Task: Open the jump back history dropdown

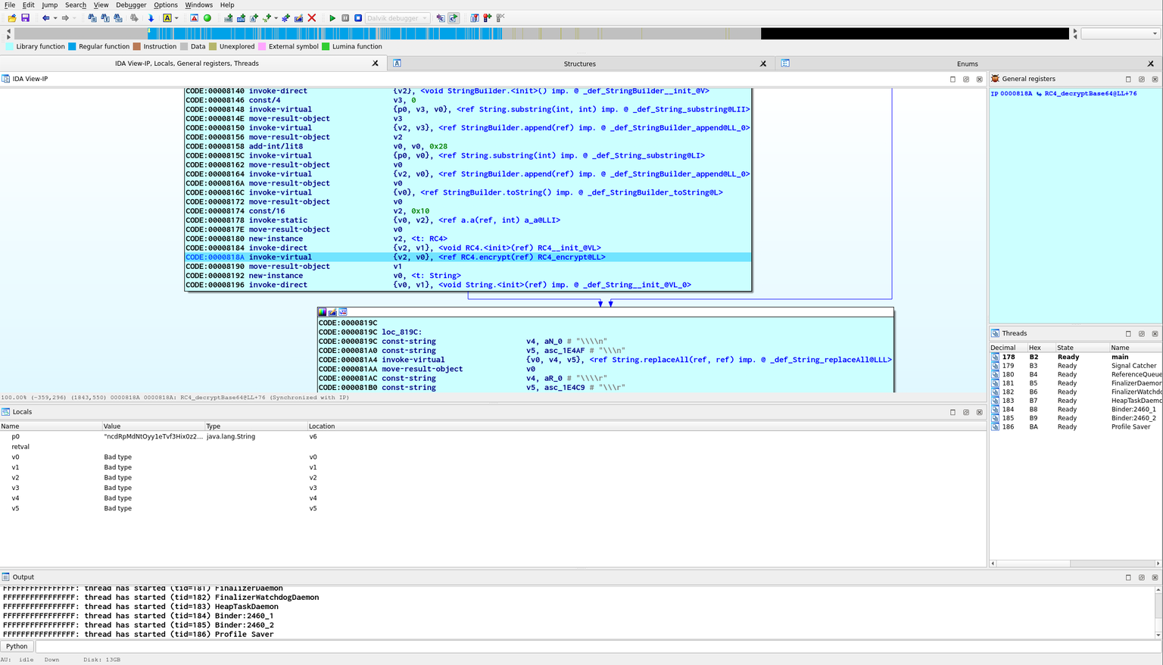Action: [55, 18]
